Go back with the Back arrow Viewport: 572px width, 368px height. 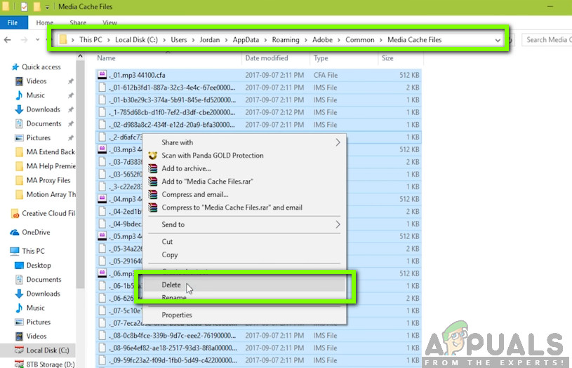7,40
